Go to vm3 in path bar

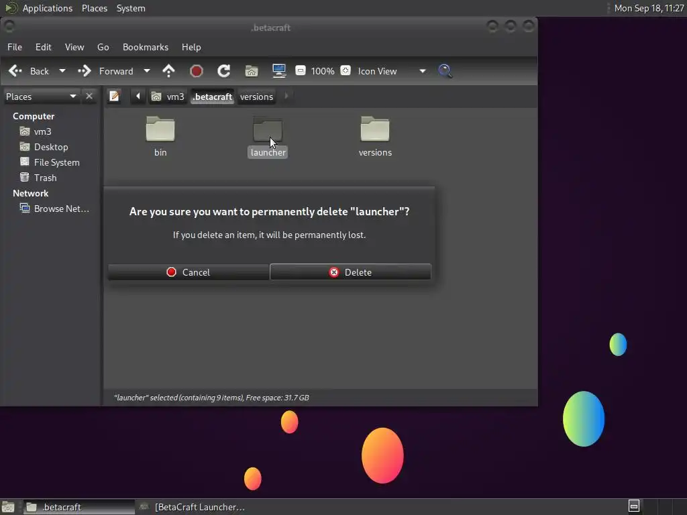coord(168,97)
